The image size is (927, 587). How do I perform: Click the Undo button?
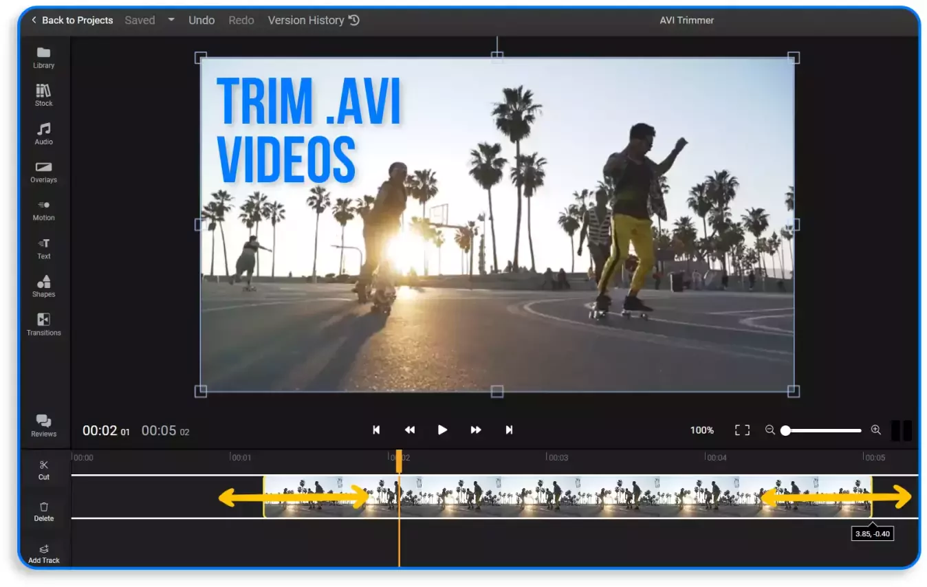coord(201,20)
